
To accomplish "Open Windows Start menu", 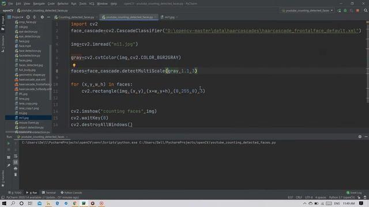I will tap(4, 203).
